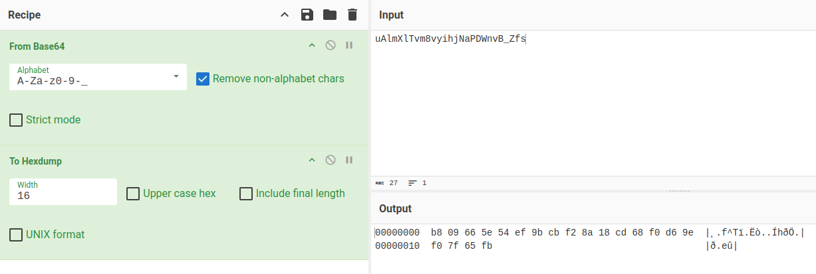Disable the To Hexdump operation
Screen dimensions: 816x274
[x=331, y=161]
